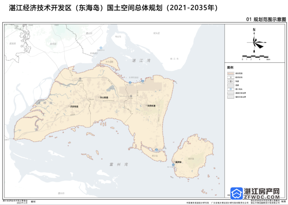The height and width of the screenshot is (205, 288).
Task: Click the 港口码头 legend label text
Action: point(239,89)
